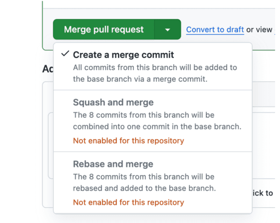Image resolution: width=280 pixels, height=223 pixels.
Task: Click the 'Merge' word on the green button
Action: point(77,30)
